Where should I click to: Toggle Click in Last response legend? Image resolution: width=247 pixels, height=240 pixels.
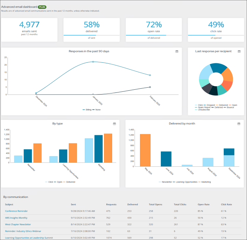[x=199, y=105]
